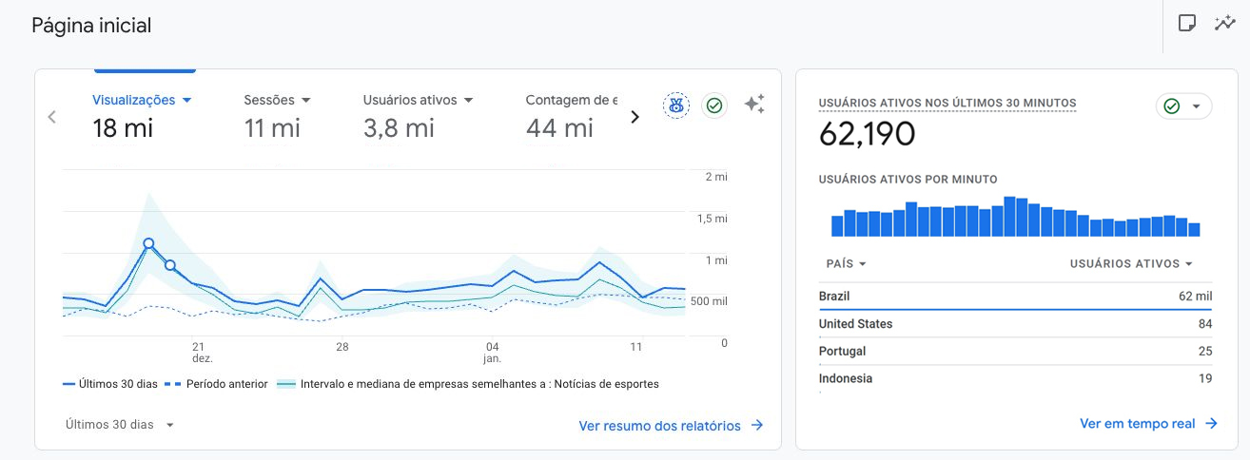The height and width of the screenshot is (460, 1250).
Task: Open Ver resumo dos relatórios link
Action: (x=659, y=426)
